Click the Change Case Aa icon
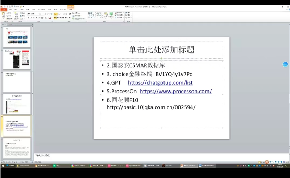The image size is (290, 178). (46, 18)
